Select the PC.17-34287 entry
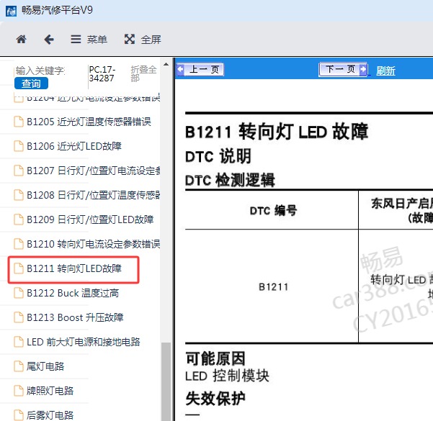The width and height of the screenshot is (433, 421). [102, 73]
